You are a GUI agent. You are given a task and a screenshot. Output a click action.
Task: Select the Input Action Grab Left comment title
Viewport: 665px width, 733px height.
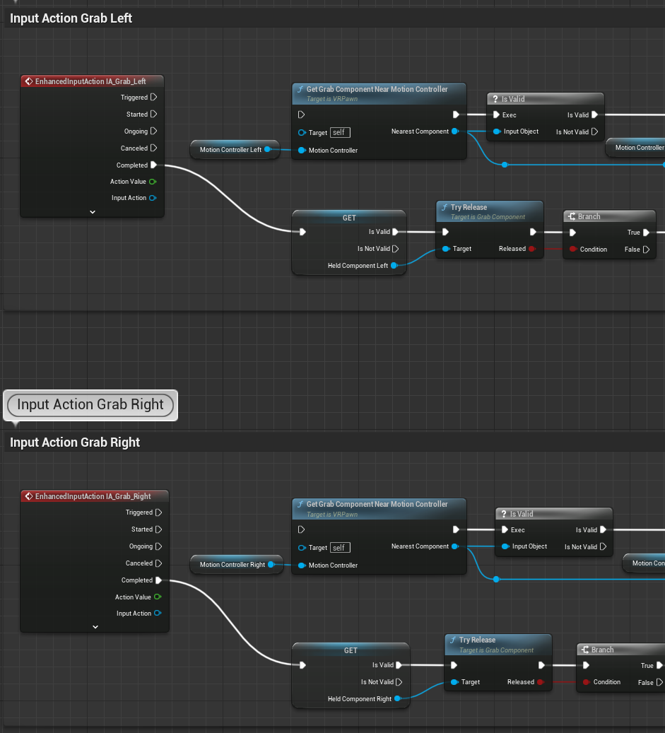pos(71,18)
